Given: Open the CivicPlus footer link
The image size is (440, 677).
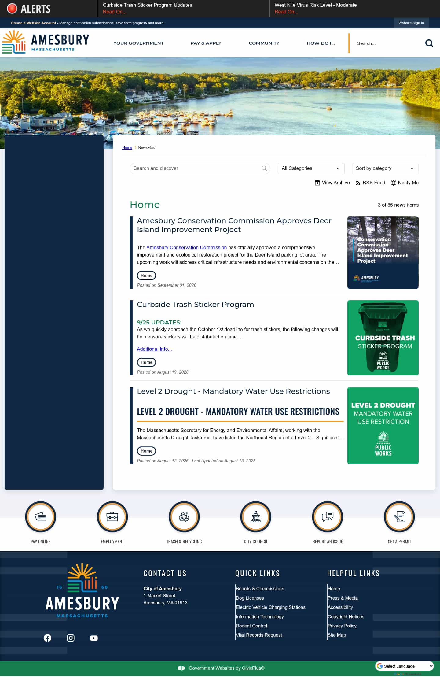Looking at the screenshot, I should point(253,668).
